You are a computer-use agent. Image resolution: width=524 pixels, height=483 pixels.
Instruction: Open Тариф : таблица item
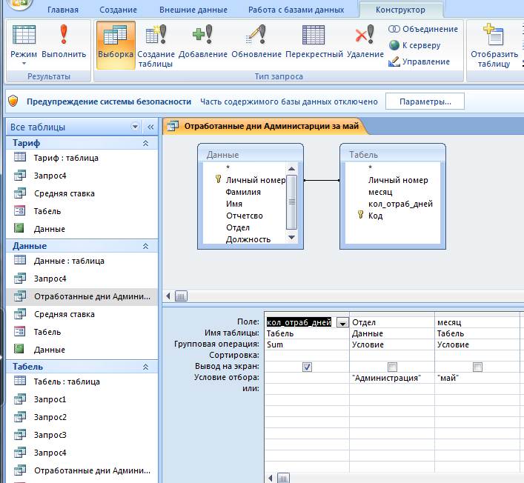pyautogui.click(x=82, y=158)
